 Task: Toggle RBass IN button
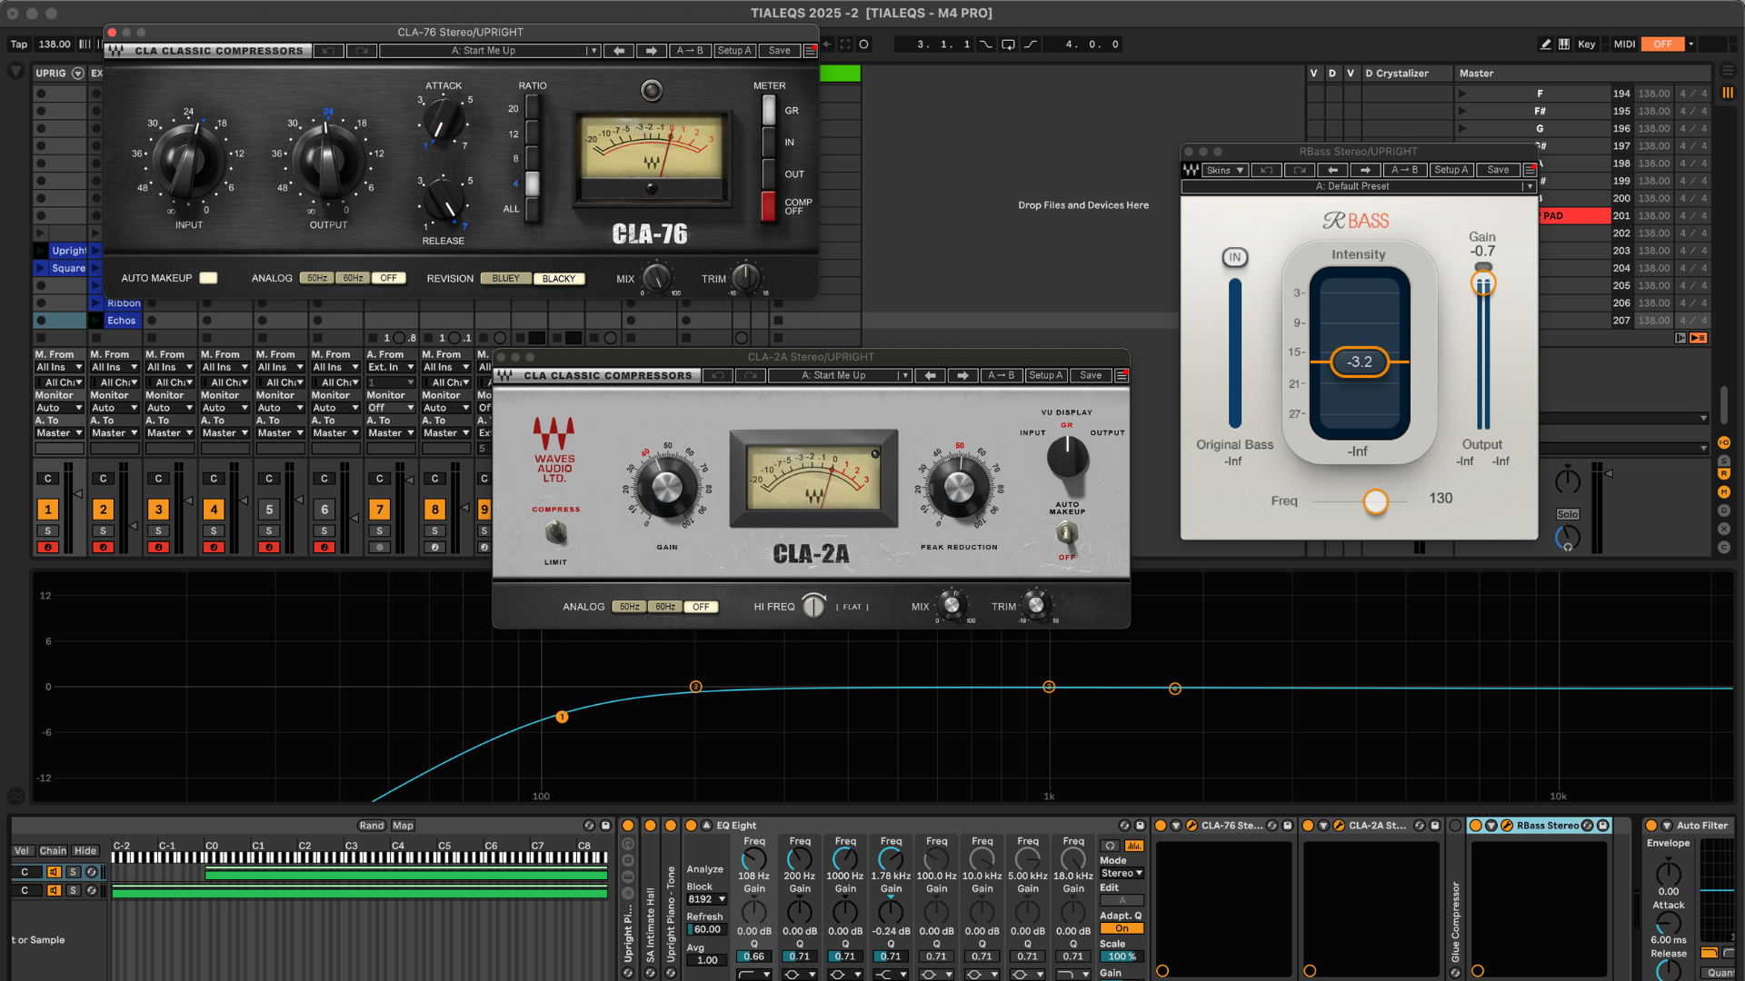(x=1234, y=257)
